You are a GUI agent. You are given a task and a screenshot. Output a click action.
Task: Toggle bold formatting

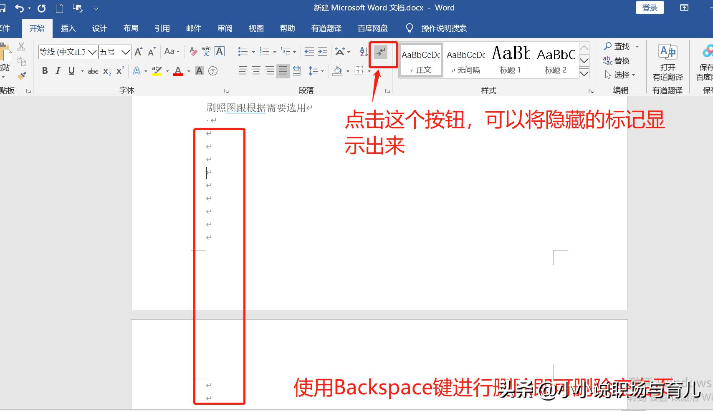click(45, 71)
